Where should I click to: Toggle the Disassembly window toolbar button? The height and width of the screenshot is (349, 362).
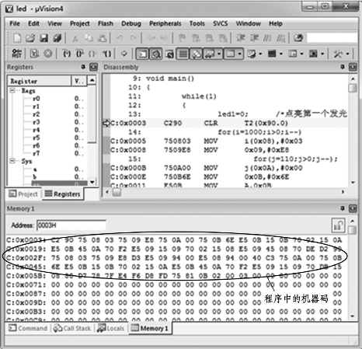tap(155, 54)
